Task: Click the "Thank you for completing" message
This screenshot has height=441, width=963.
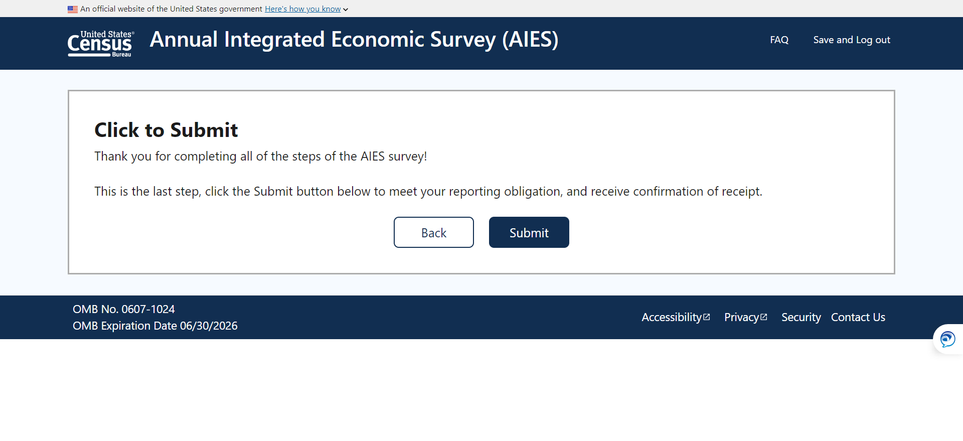Action: click(260, 157)
